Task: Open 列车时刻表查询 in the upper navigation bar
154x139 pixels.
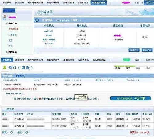Action: pos(35,2)
